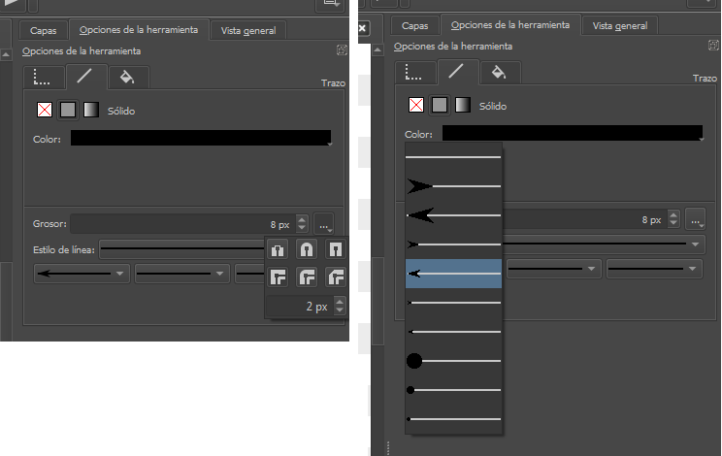This screenshot has width=722, height=456.
Task: Pick large left-pointing arrowhead marker from list
Action: pyautogui.click(x=453, y=215)
